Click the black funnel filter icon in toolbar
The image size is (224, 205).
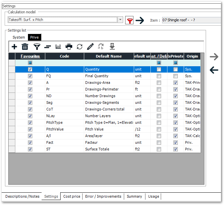(x=37, y=47)
